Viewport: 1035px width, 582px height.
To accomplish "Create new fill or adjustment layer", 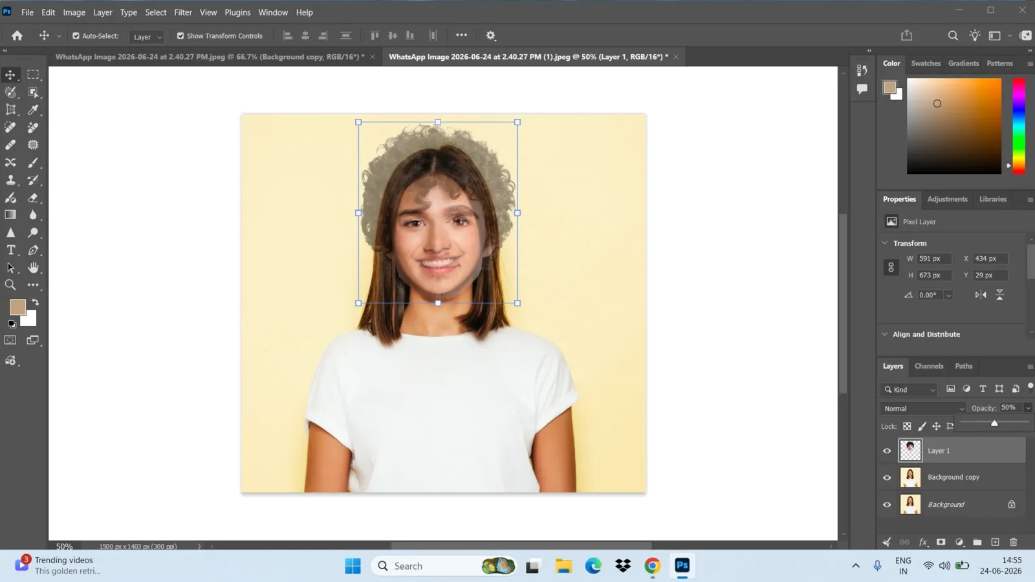I will [x=959, y=542].
